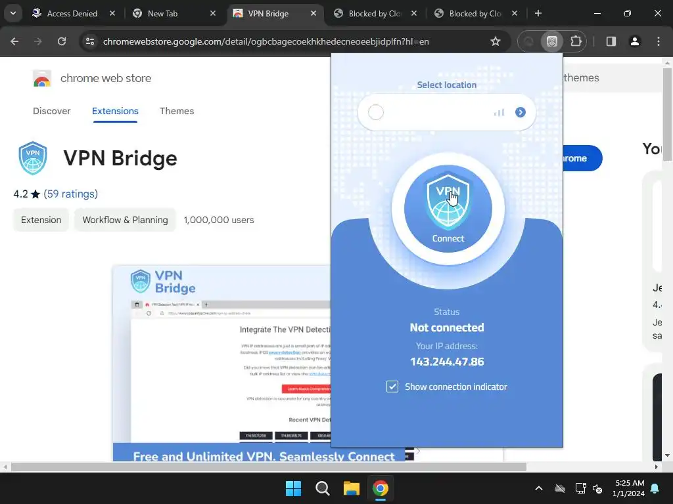Click the Extension category chip
Viewport: 673px width, 504px height.
click(x=41, y=220)
